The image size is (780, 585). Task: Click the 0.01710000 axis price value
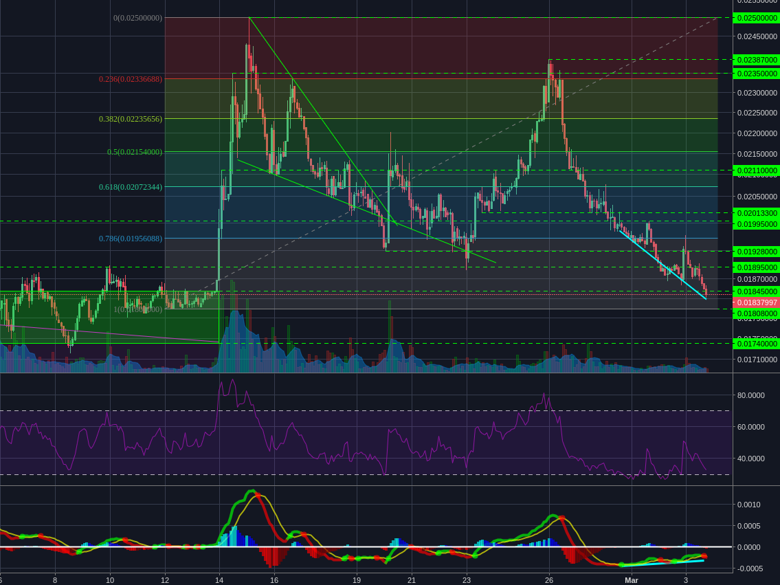pyautogui.click(x=757, y=359)
